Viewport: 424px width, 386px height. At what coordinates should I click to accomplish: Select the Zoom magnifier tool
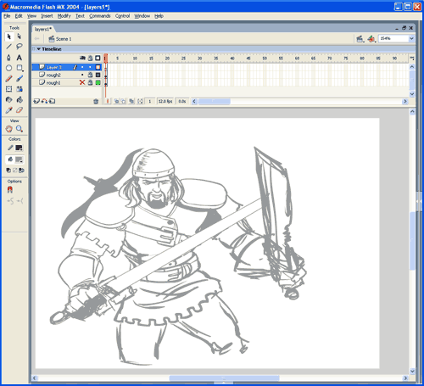(x=20, y=129)
